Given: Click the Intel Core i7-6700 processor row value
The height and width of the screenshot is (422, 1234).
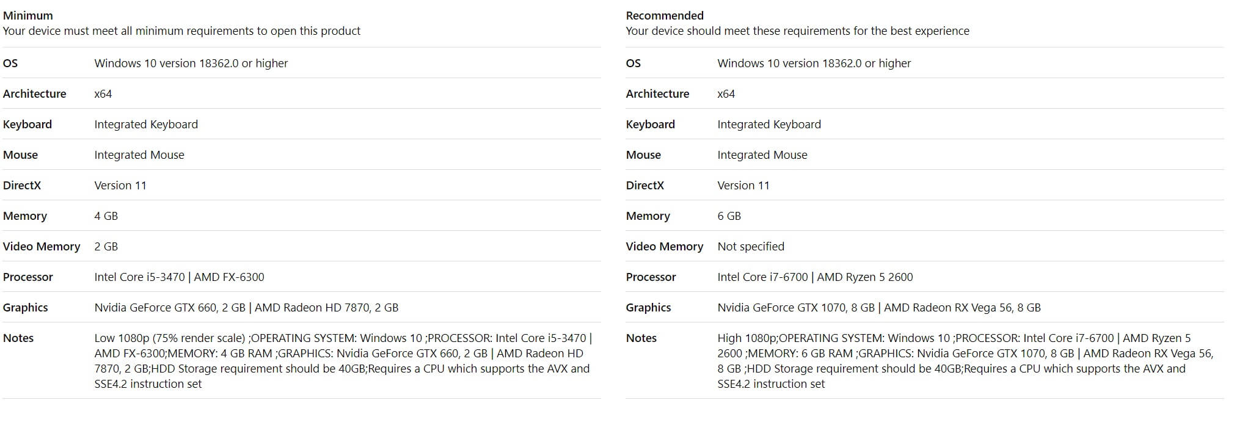Looking at the screenshot, I should point(815,277).
